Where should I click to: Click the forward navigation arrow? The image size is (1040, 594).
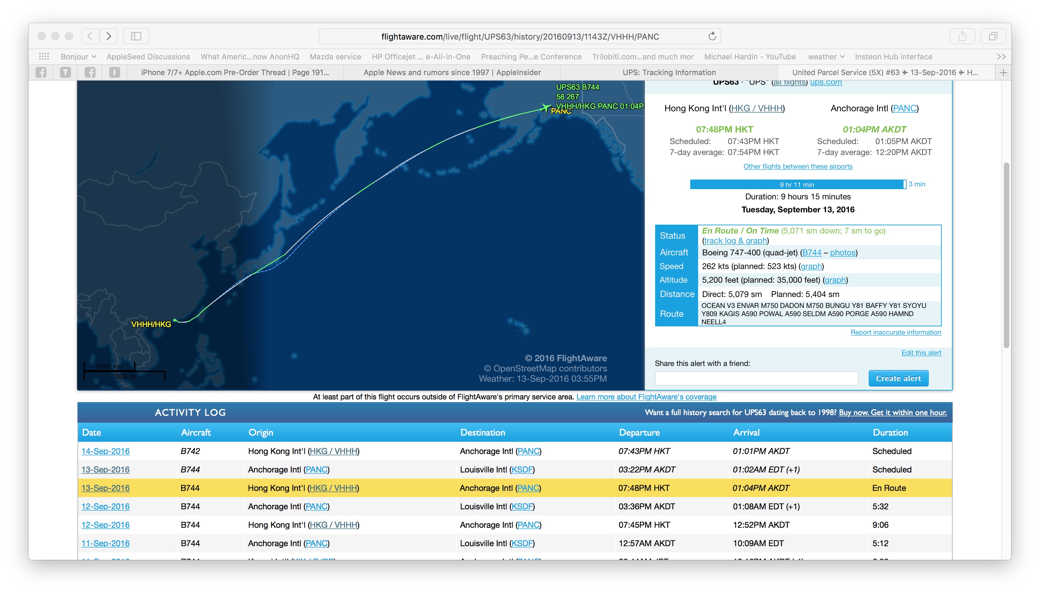tap(109, 36)
